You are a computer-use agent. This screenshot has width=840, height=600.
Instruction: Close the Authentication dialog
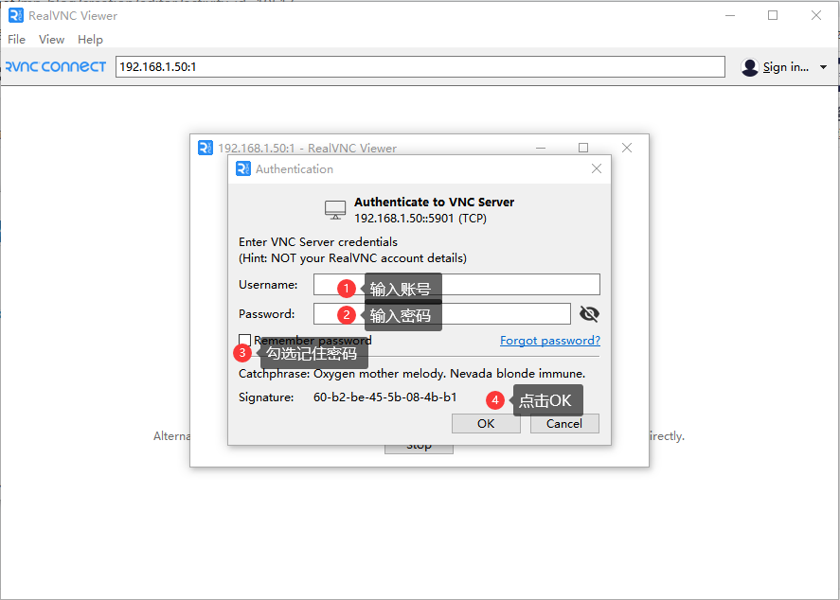pos(597,168)
